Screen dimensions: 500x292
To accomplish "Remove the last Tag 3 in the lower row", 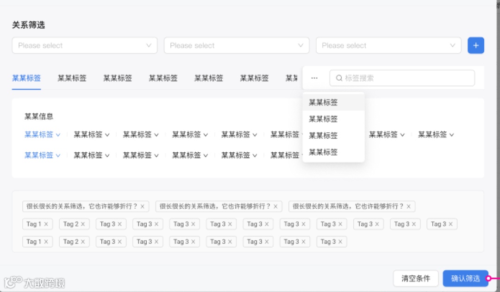I will [340, 242].
